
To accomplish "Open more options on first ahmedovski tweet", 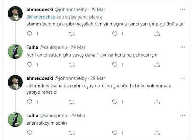I will (x=183, y=9).
